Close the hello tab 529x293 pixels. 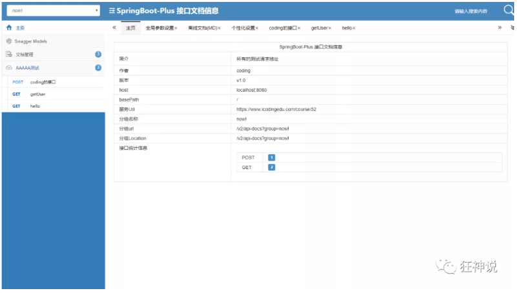(x=354, y=28)
